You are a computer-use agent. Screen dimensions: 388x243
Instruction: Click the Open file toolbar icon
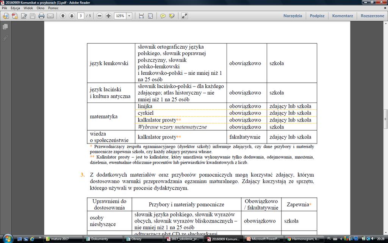coord(6,16)
